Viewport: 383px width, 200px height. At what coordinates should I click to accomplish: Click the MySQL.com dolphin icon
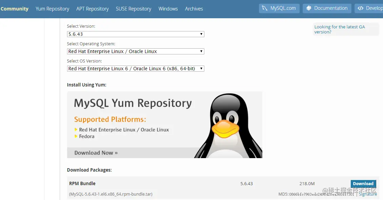(265, 8)
